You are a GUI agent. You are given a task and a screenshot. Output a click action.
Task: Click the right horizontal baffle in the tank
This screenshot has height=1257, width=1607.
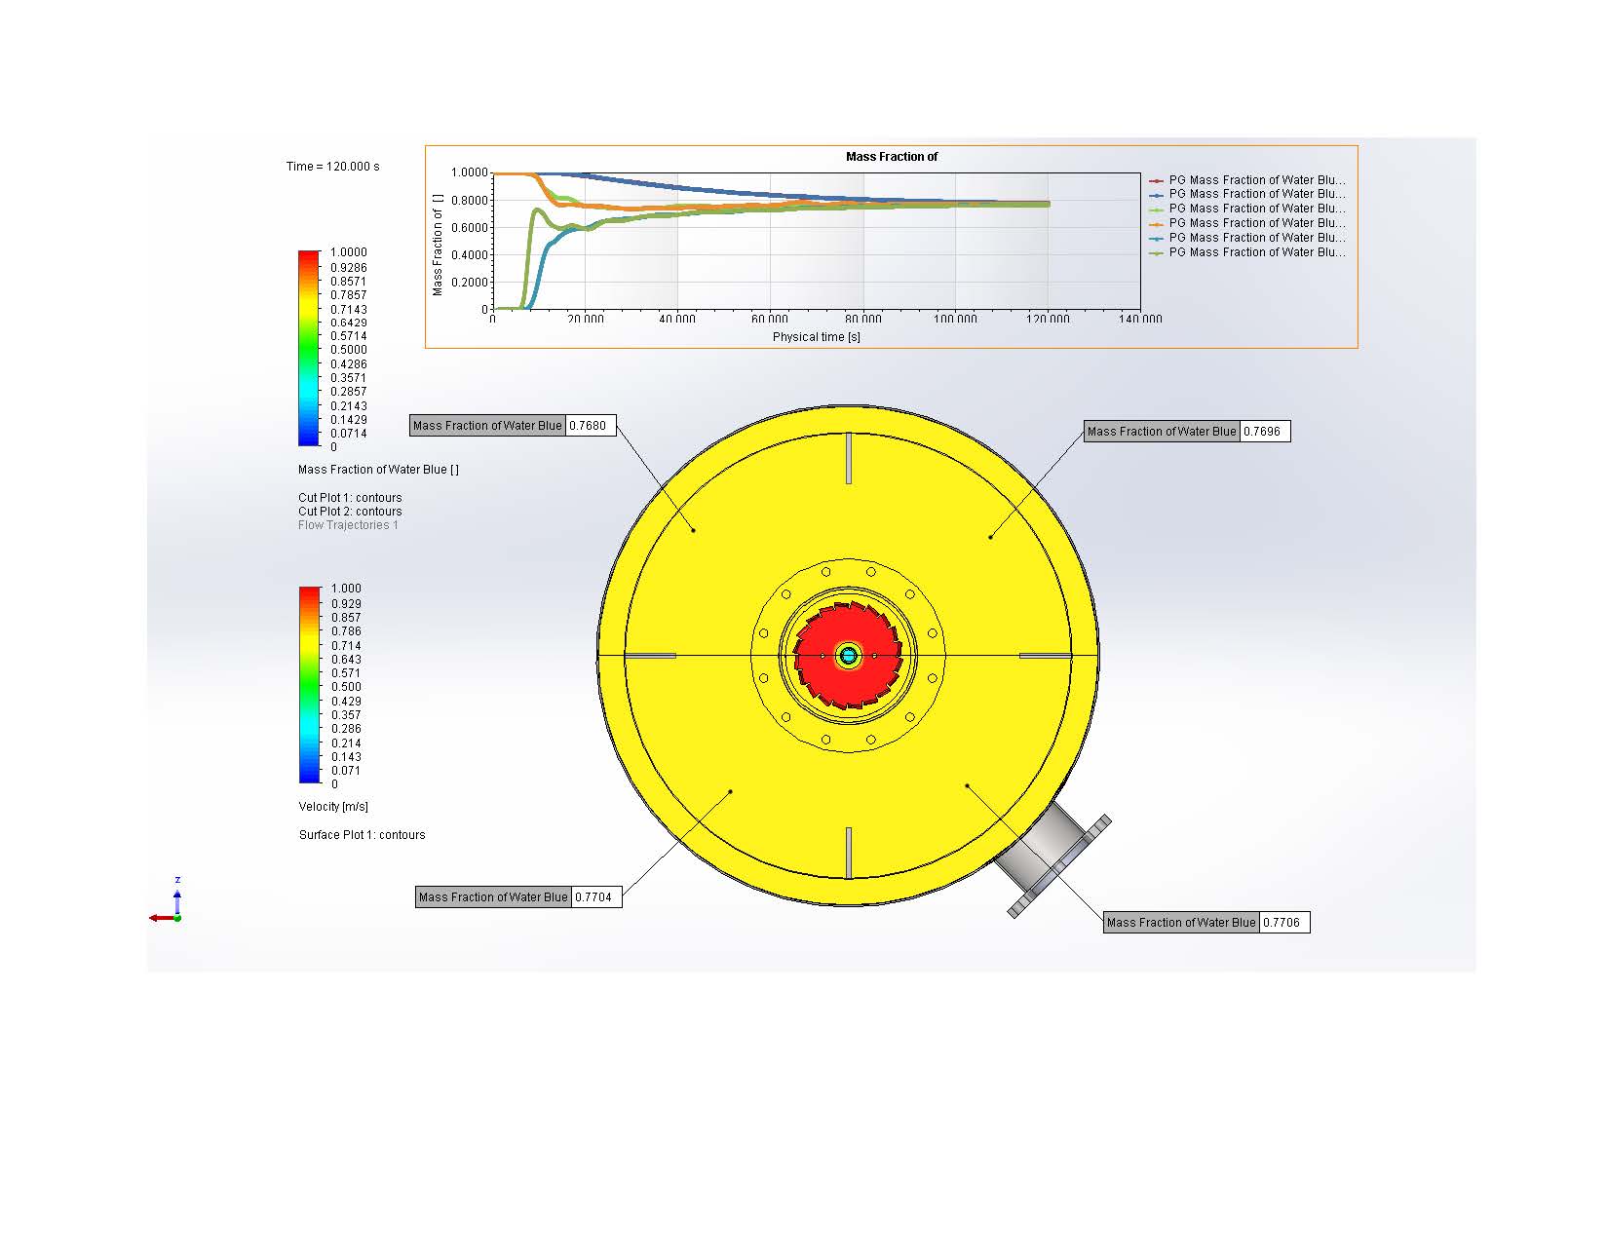1045,656
